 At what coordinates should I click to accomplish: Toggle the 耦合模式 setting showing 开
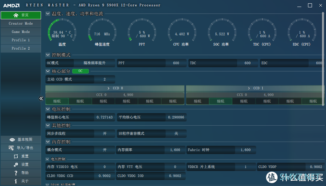coord(105,150)
